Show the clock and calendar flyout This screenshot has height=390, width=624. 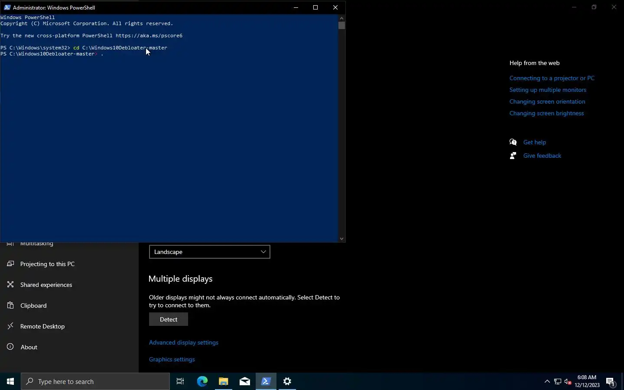(587, 381)
